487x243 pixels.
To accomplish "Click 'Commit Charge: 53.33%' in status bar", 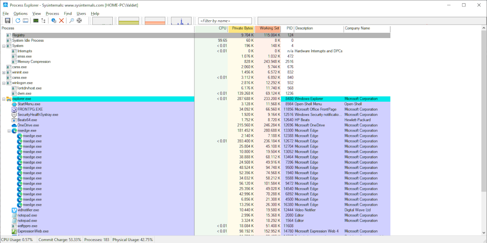I will tap(60, 240).
